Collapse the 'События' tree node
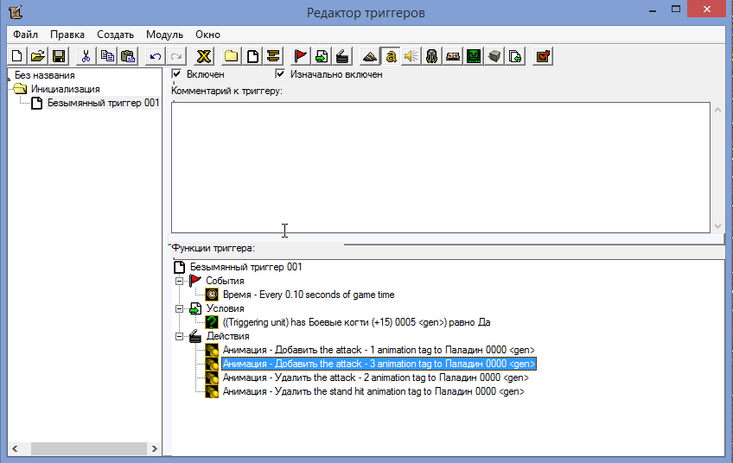 tap(179, 282)
